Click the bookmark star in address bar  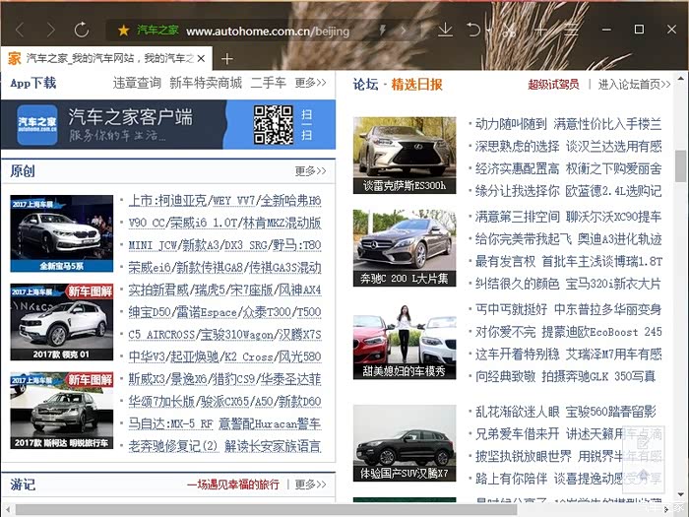(124, 31)
